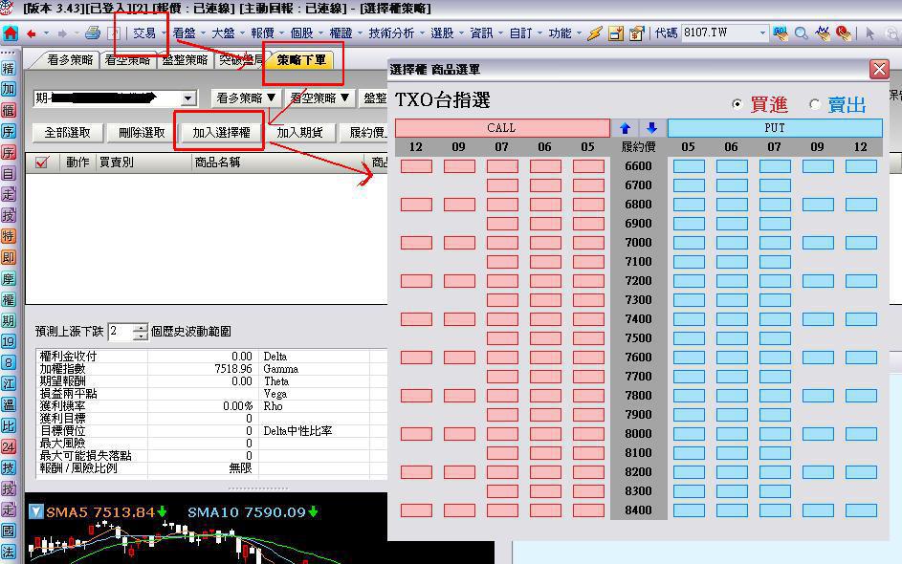Open the 交易 menu

click(x=144, y=33)
